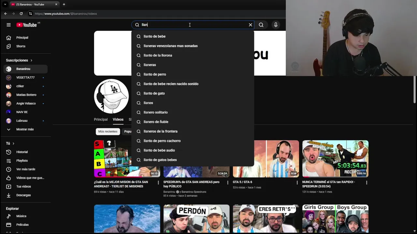Select the Más recientes filter chip

(x=108, y=132)
